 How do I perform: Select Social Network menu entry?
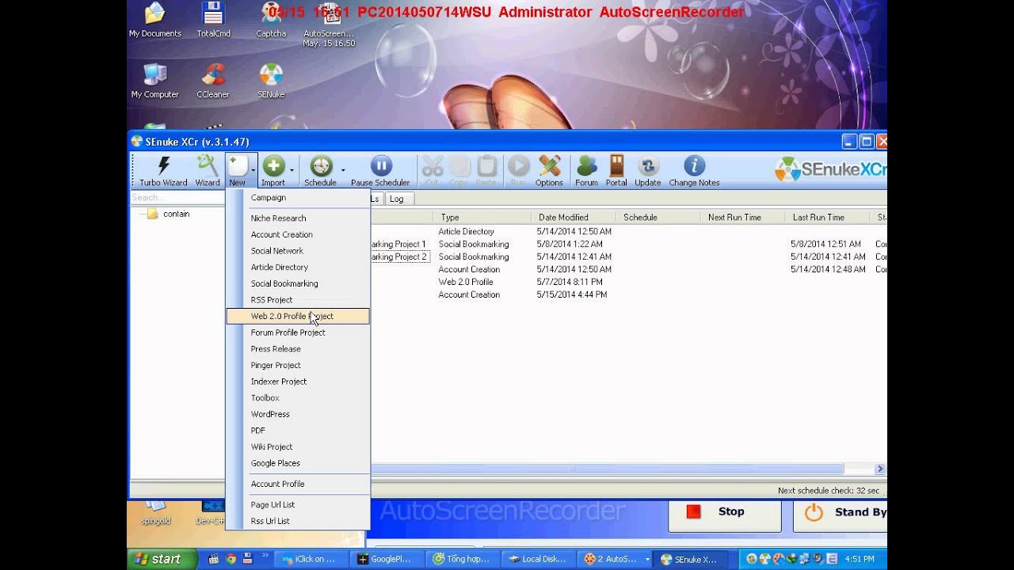[298, 251]
